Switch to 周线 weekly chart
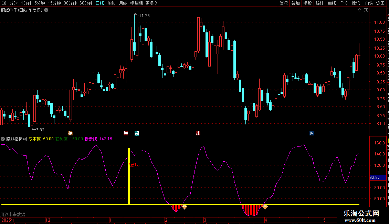This screenshot has height=224, width=389. (112, 3)
